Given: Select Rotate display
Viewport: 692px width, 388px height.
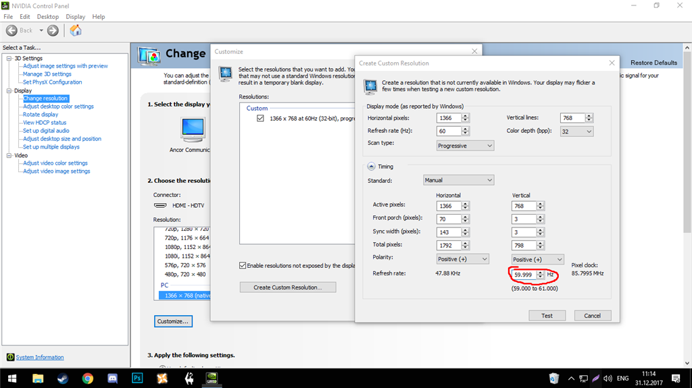Looking at the screenshot, I should (x=41, y=114).
